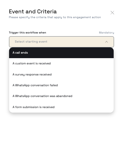
Task: Click the Select starting event dropdown field
Action: (x=62, y=42)
